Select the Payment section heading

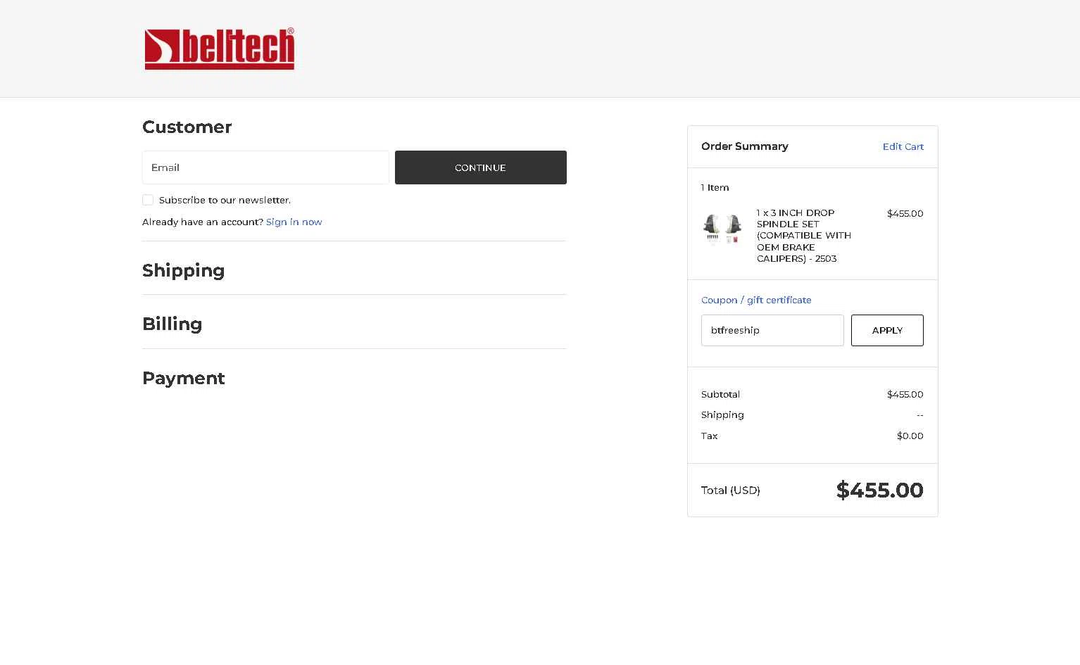[184, 379]
